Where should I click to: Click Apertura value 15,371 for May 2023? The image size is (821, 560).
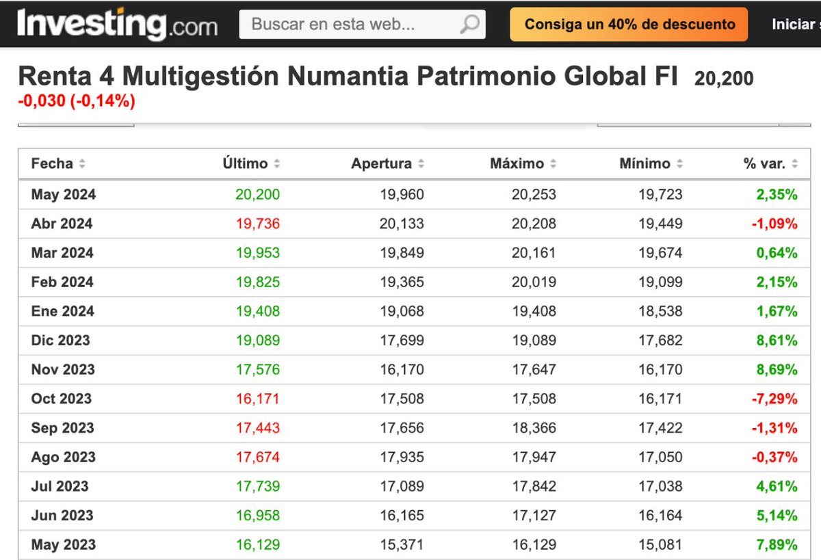coord(402,545)
